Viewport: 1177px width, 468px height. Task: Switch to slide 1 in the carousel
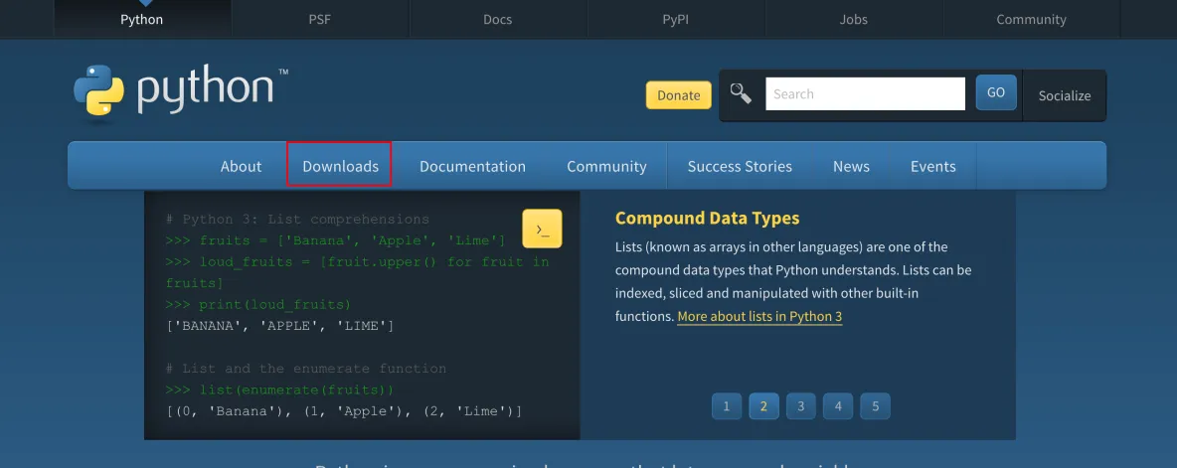727,406
